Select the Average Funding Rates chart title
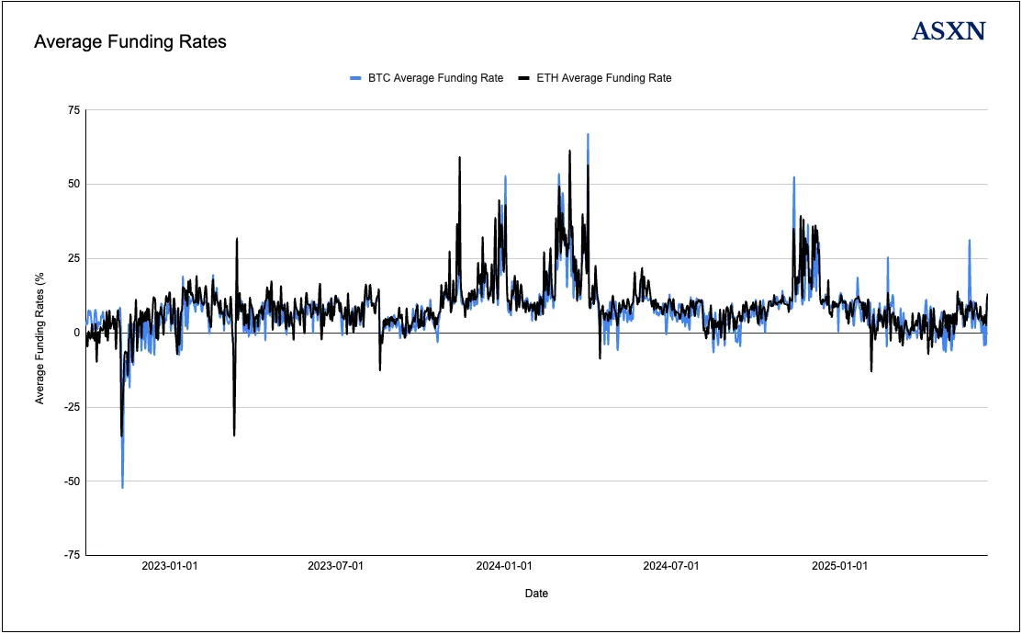The height and width of the screenshot is (634, 1022). click(x=130, y=42)
